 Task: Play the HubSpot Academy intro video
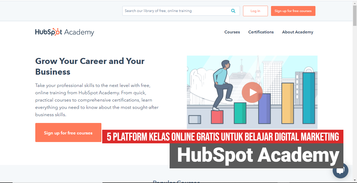(x=252, y=92)
